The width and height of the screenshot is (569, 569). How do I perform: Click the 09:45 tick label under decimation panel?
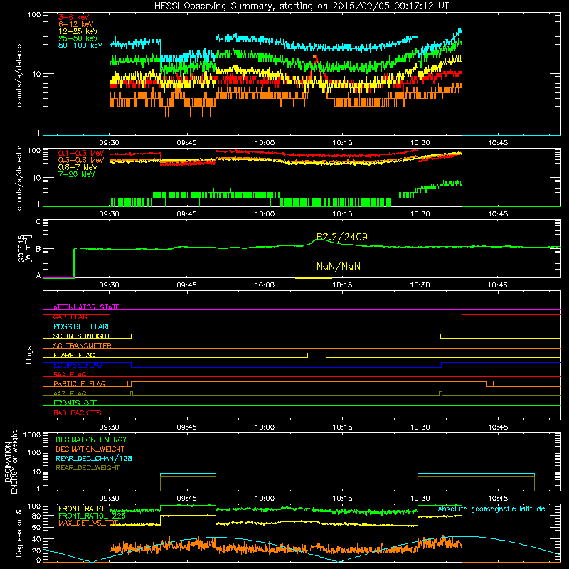pyautogui.click(x=186, y=499)
